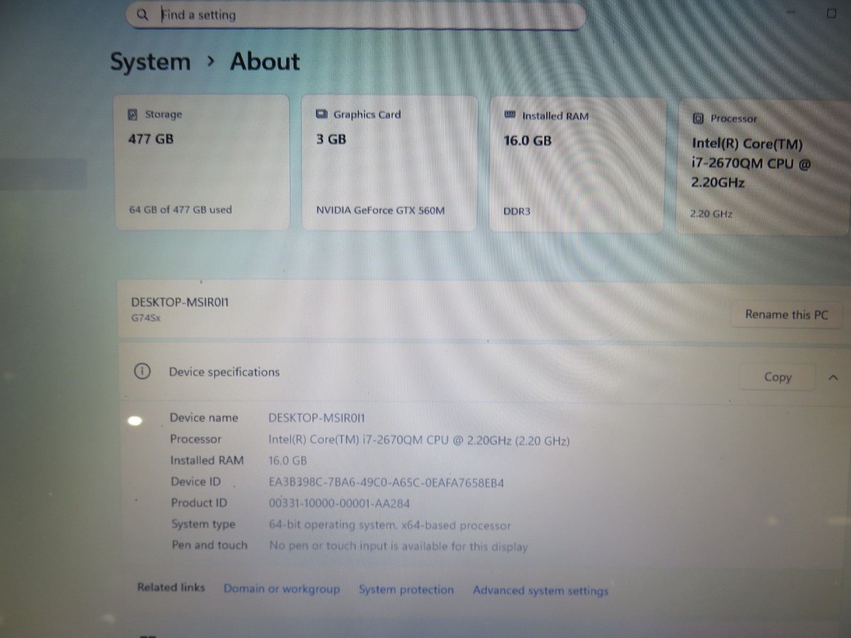Open Advanced system settings link
This screenshot has width=851, height=638.
click(x=540, y=591)
